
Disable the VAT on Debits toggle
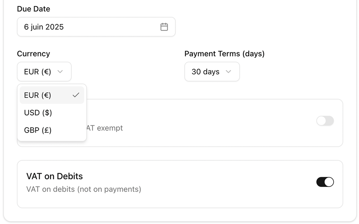pos(325,182)
